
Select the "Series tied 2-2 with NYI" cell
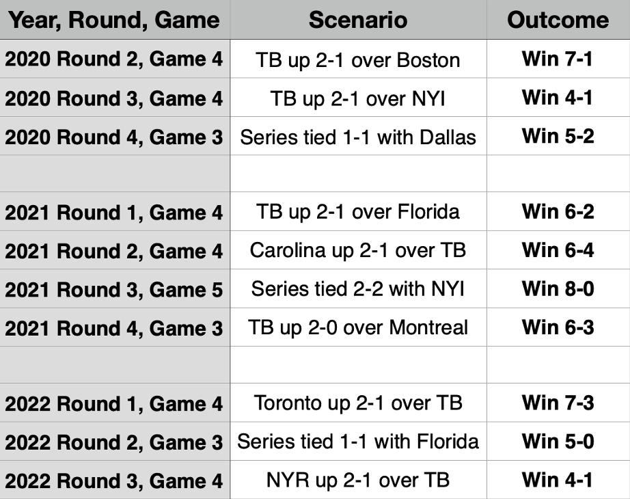[x=358, y=289]
